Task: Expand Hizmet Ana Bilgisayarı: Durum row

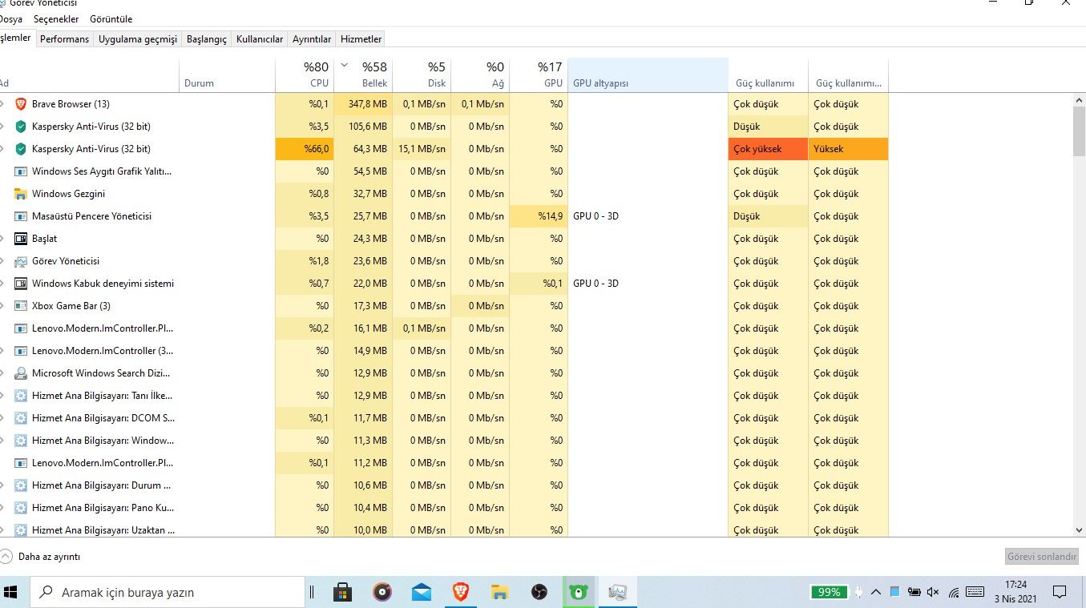Action: click(x=2, y=485)
